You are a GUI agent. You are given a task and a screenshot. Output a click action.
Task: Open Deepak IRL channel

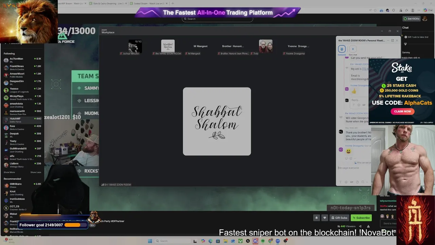[x=22, y=135]
